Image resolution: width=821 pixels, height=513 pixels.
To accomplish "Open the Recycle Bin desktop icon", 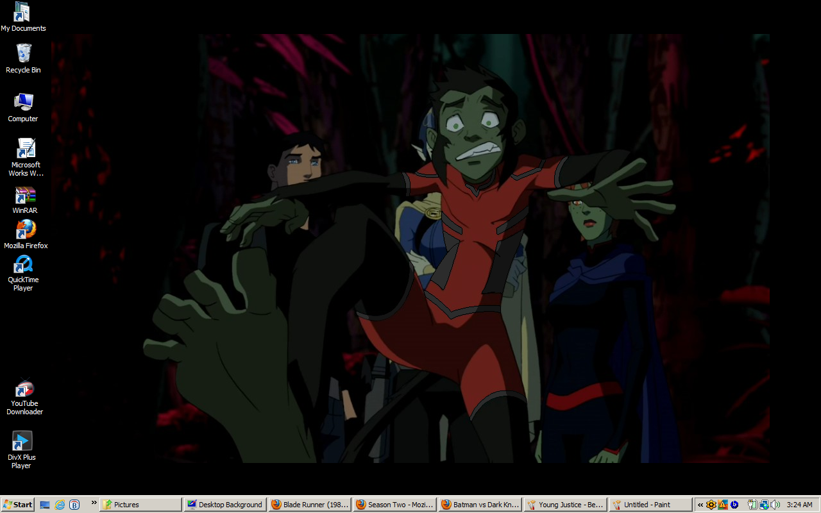I will [23, 54].
